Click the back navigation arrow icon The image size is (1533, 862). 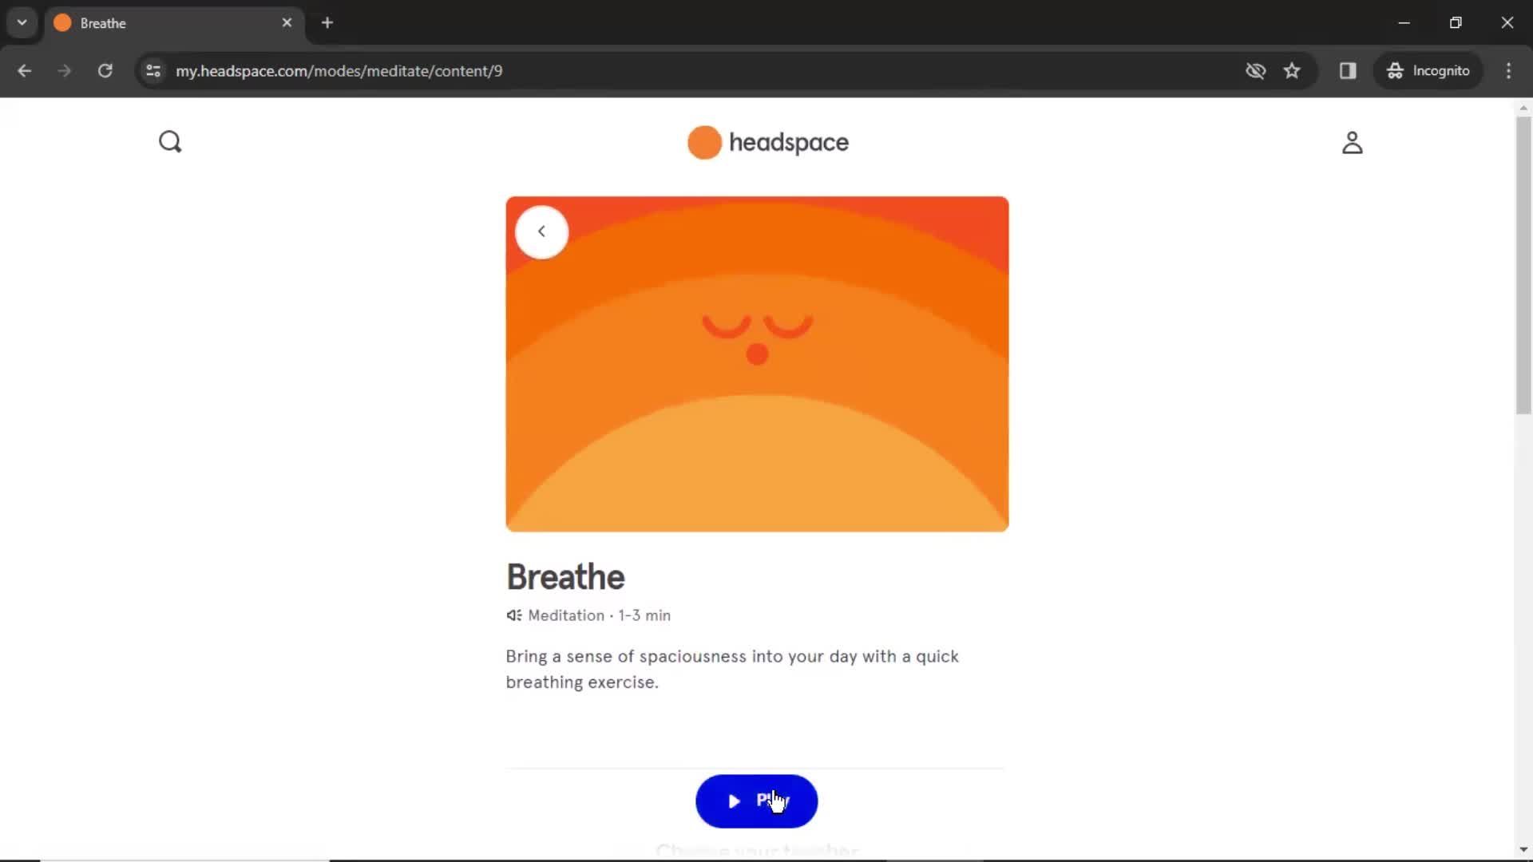tap(541, 231)
